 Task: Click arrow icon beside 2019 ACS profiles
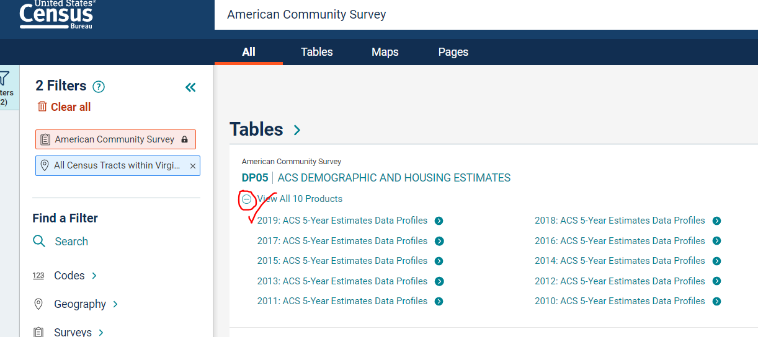click(x=439, y=221)
